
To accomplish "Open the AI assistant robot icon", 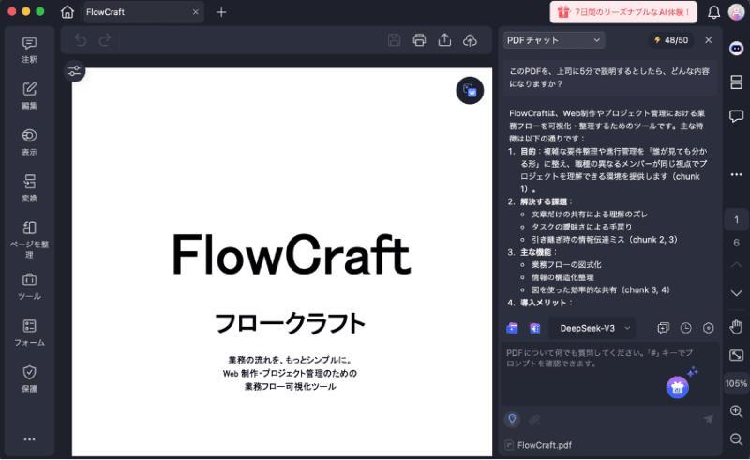I will pos(736,49).
